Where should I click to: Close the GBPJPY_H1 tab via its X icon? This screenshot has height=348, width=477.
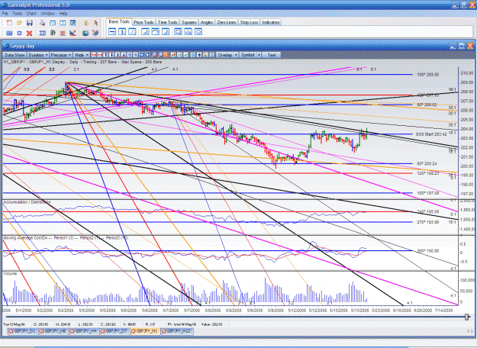[133, 331]
